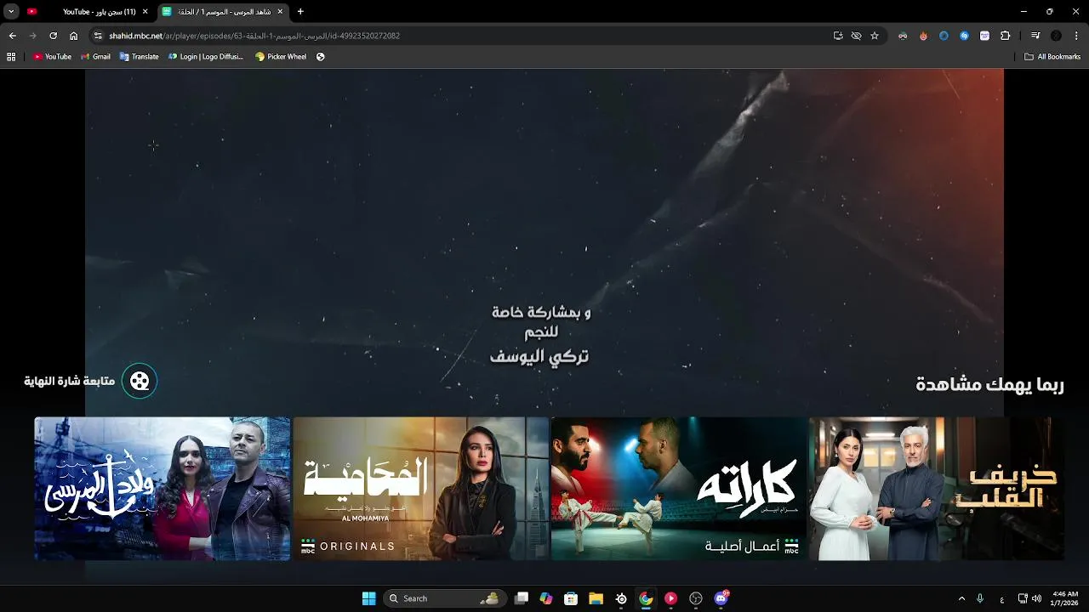Open YouTube bookmark

52,57
